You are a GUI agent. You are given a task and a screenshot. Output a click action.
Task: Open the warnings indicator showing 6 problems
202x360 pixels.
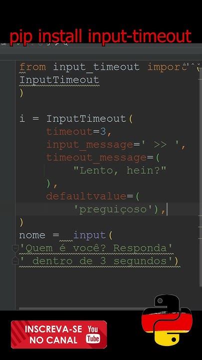[186, 64]
